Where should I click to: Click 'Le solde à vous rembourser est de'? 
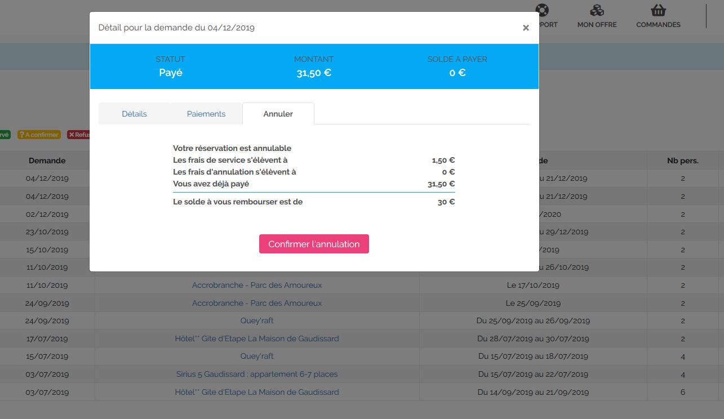pos(238,202)
